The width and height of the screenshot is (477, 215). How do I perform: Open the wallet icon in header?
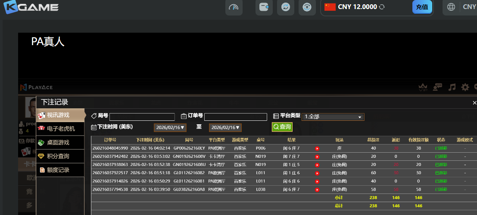[x=264, y=7]
